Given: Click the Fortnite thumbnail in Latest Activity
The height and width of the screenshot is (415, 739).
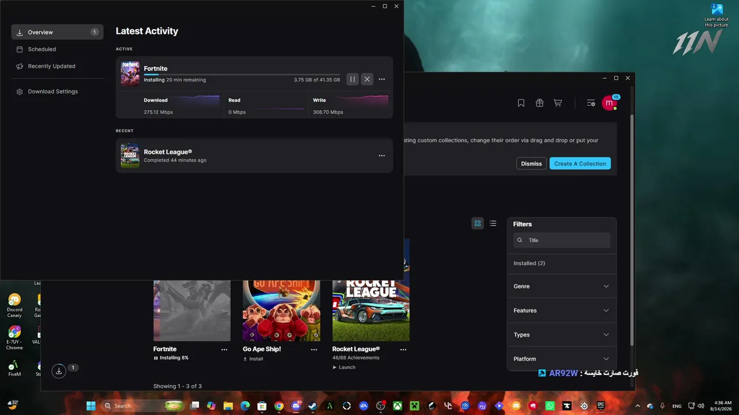Looking at the screenshot, I should [x=130, y=74].
